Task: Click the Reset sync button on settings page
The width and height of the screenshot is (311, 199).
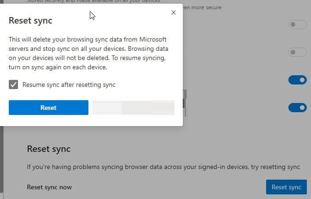Action: click(286, 187)
